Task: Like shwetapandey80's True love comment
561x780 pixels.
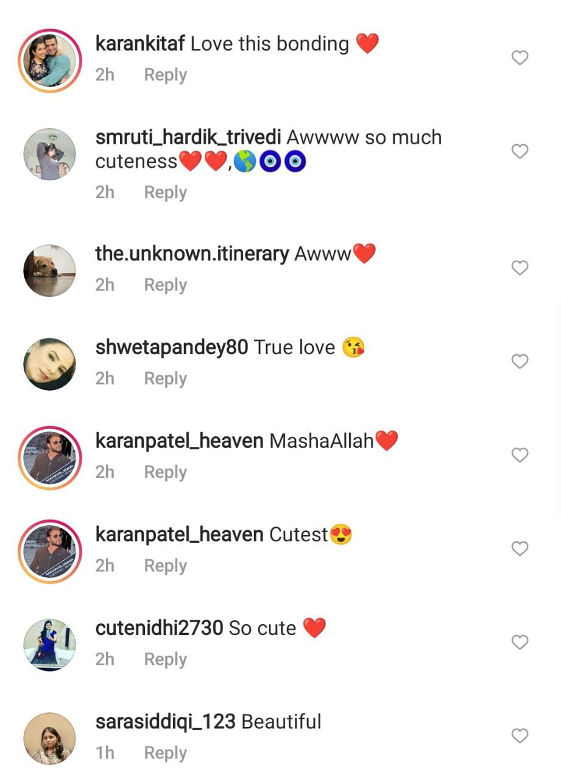Action: coord(520,361)
